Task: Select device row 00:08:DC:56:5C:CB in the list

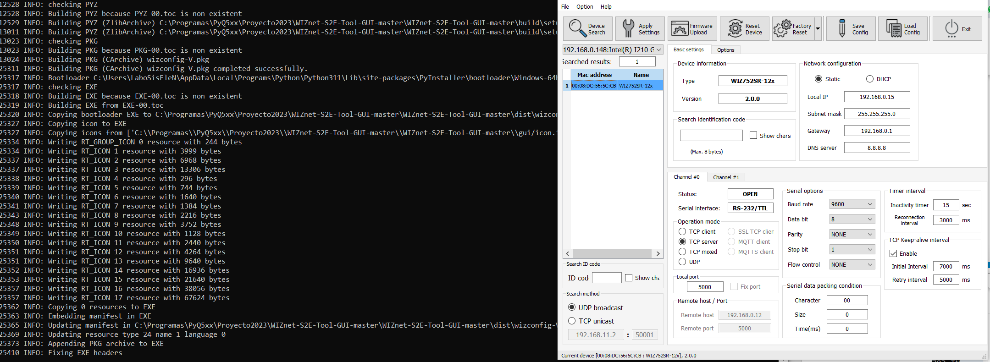Action: [613, 86]
